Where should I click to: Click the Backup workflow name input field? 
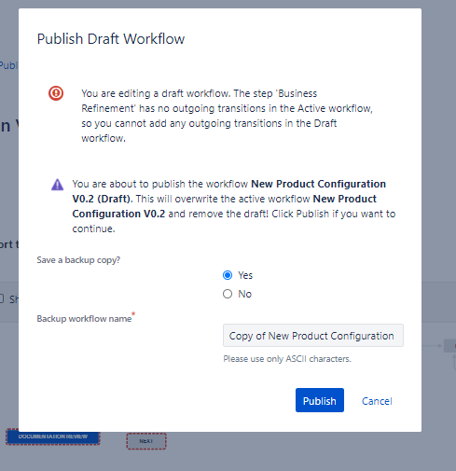pyautogui.click(x=313, y=336)
